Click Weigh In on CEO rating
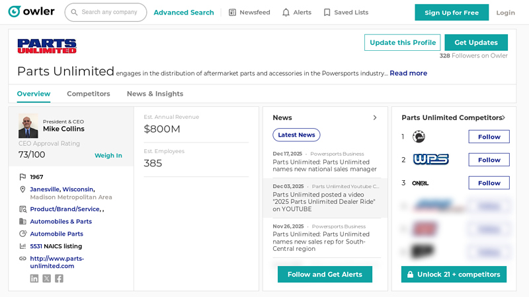 tap(108, 156)
